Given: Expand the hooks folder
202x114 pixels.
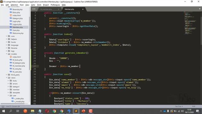Looking at the screenshot, I should tap(6, 42).
